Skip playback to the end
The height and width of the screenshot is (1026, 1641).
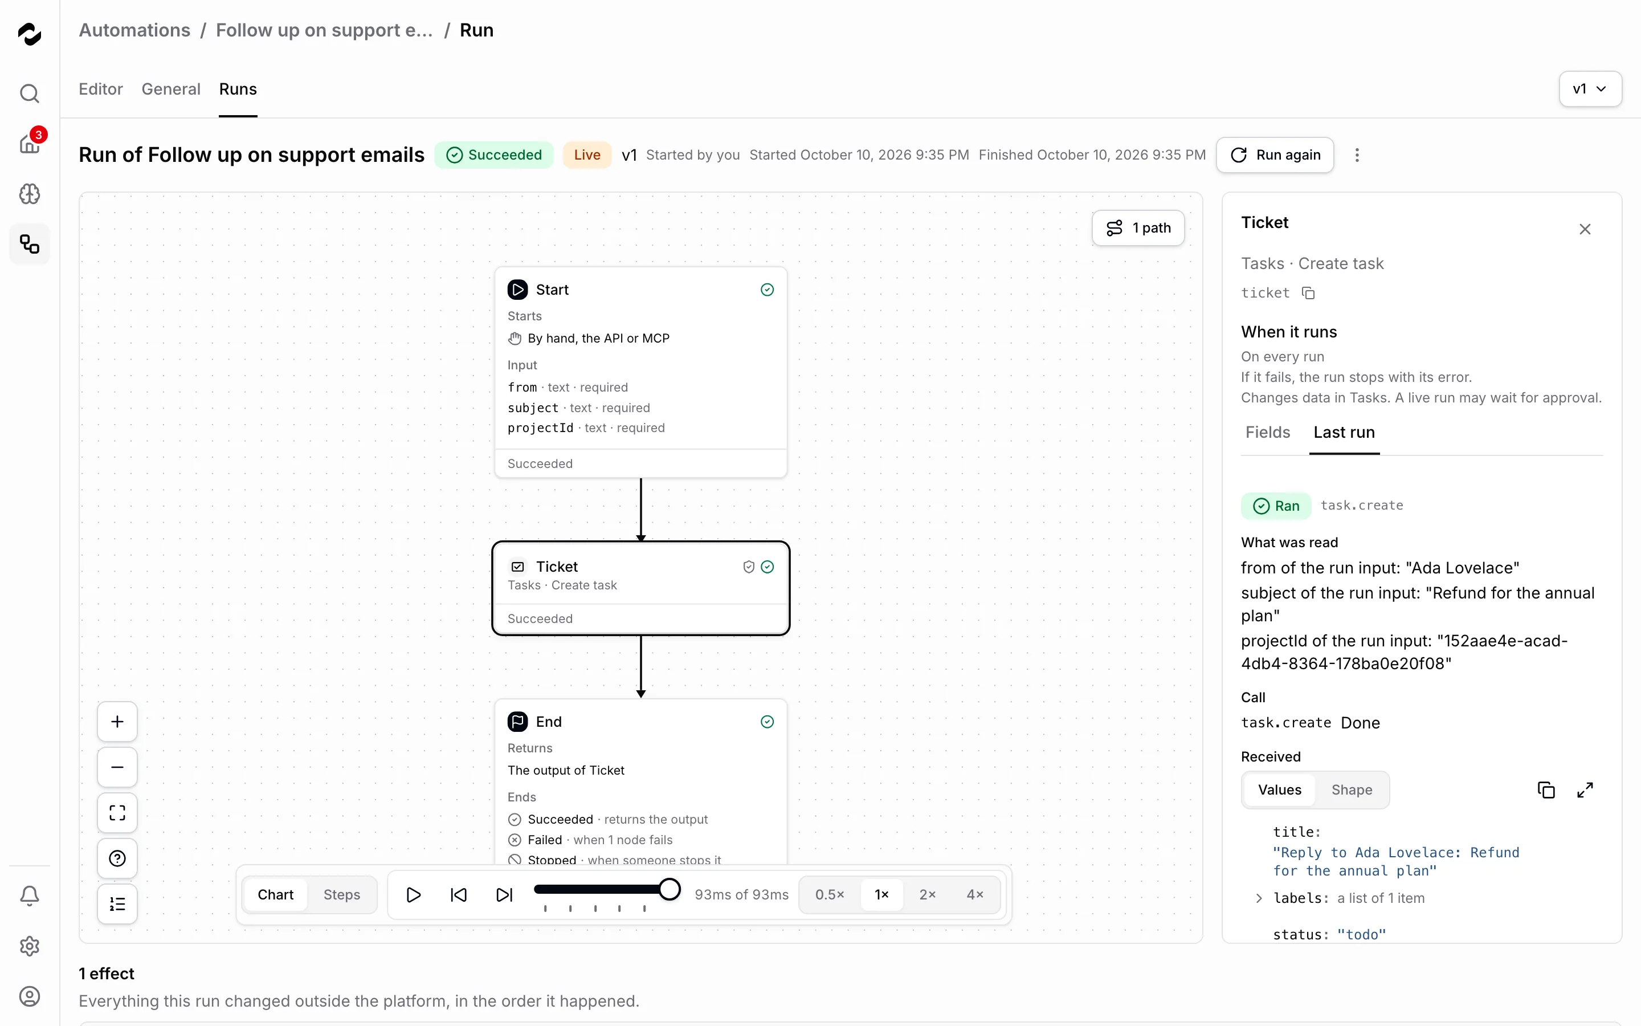point(504,894)
